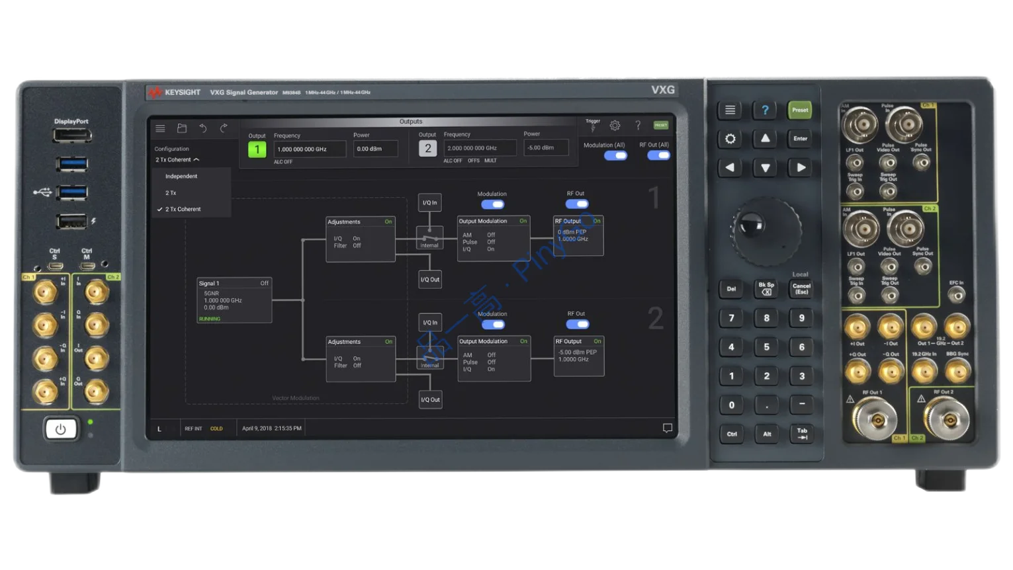
Task: Select the Output 2 indicator
Action: 427,149
